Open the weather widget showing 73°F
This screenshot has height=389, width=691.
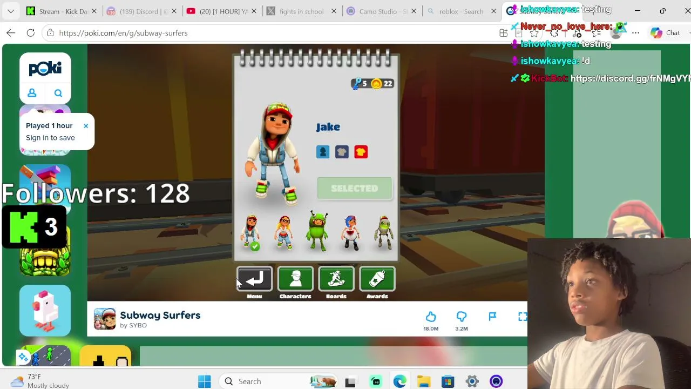click(x=40, y=381)
